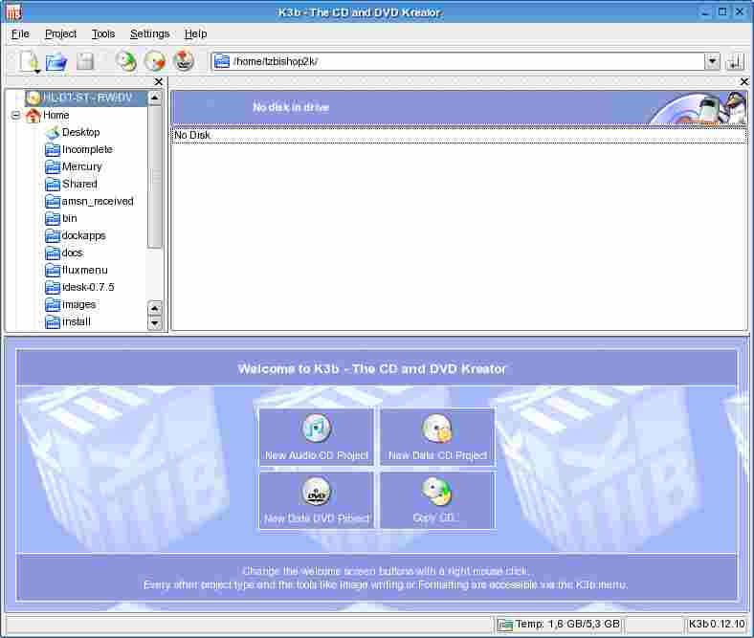The image size is (754, 638).
Task: Collapse the Home tree node
Action: pyautogui.click(x=16, y=115)
